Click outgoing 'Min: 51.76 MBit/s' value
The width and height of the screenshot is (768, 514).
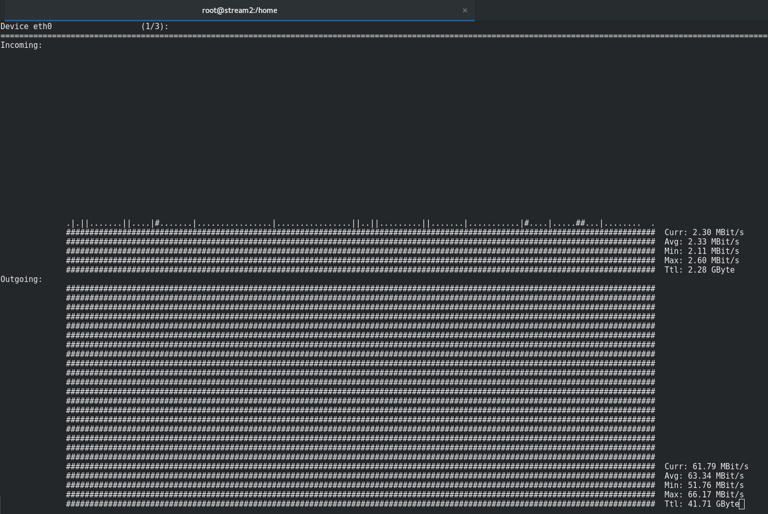[704, 485]
